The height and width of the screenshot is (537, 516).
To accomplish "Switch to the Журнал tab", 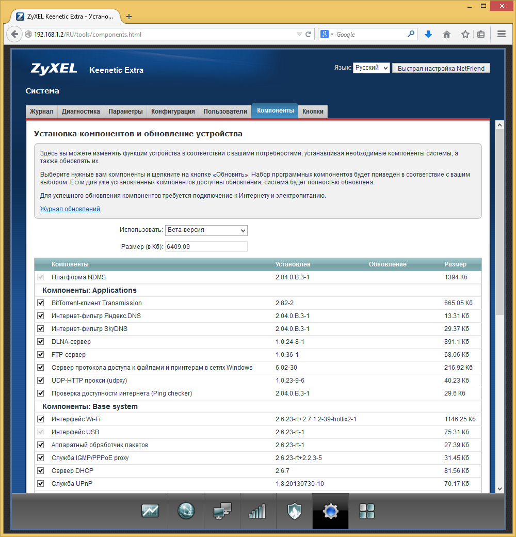I will tap(41, 112).
